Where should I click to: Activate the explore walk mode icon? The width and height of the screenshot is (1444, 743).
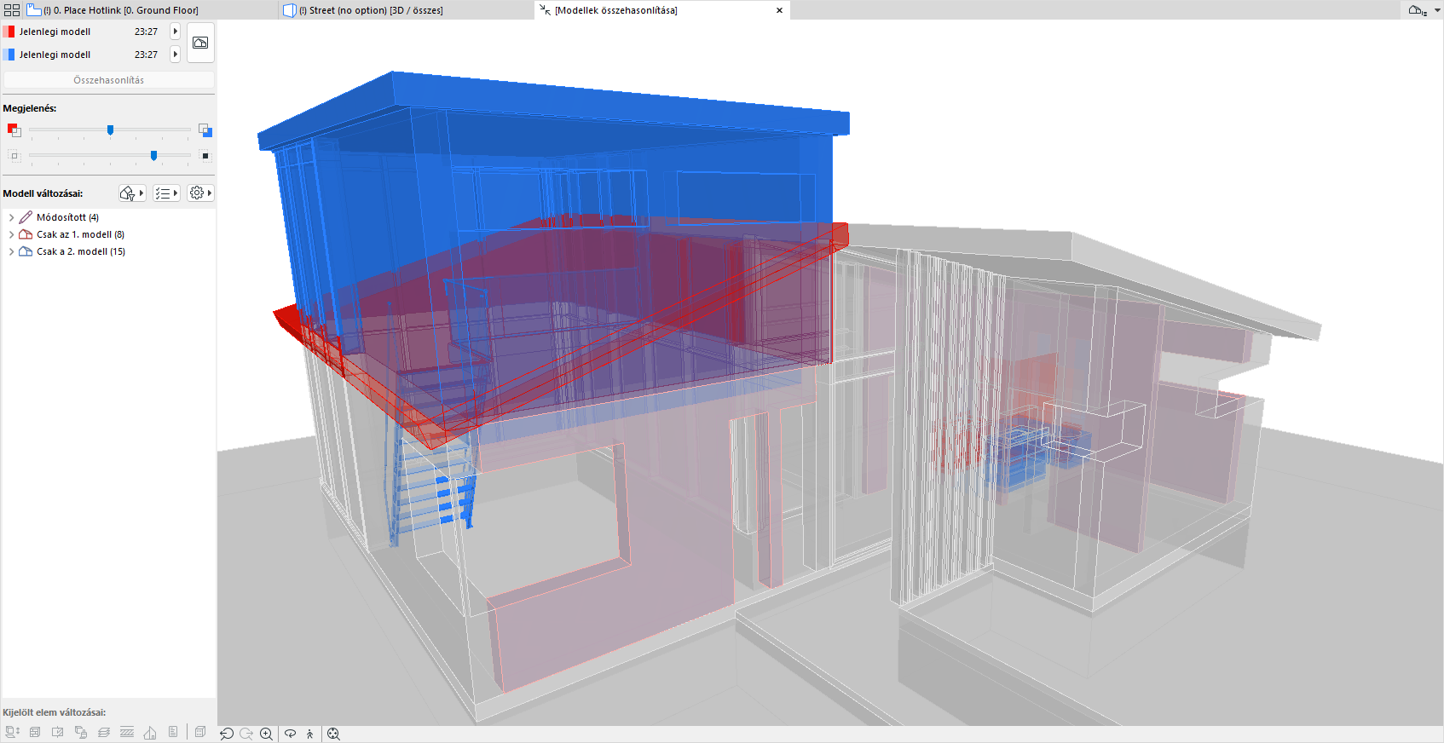point(310,734)
